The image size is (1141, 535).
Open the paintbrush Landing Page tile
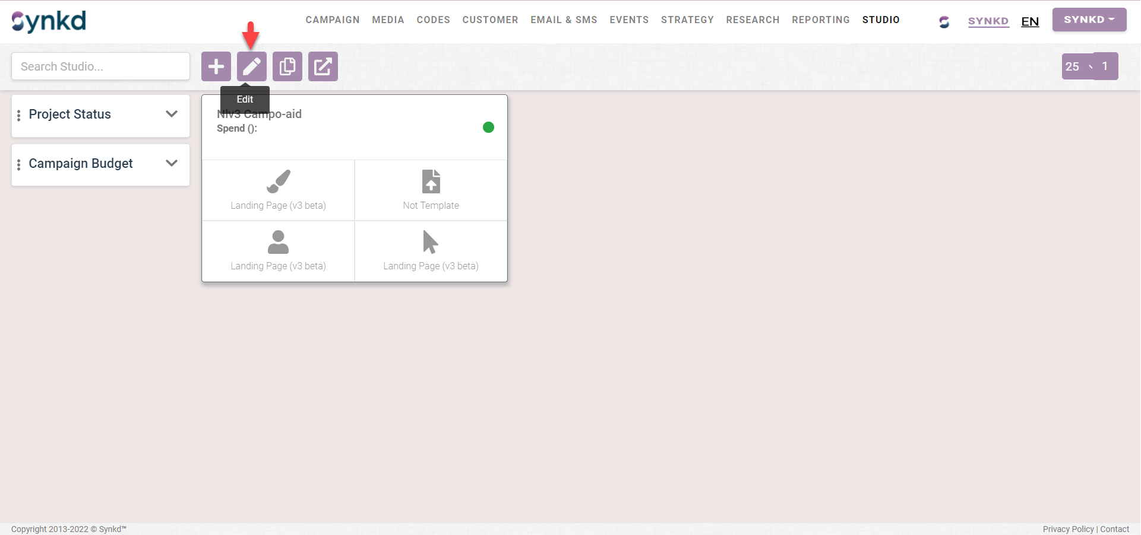point(278,190)
